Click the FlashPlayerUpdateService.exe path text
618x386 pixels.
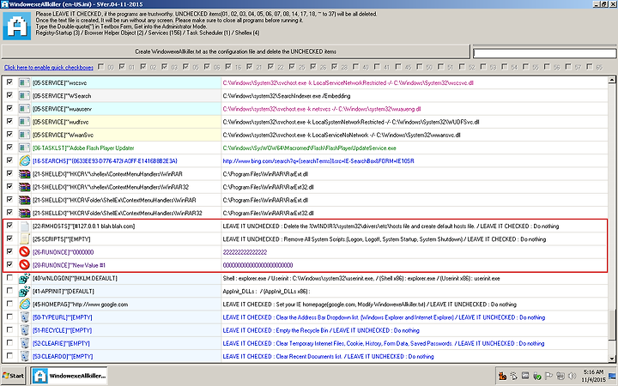(x=309, y=148)
